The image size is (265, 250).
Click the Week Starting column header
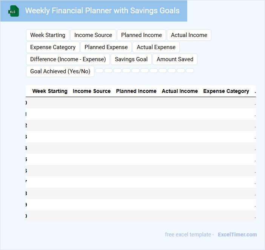pyautogui.click(x=50, y=91)
